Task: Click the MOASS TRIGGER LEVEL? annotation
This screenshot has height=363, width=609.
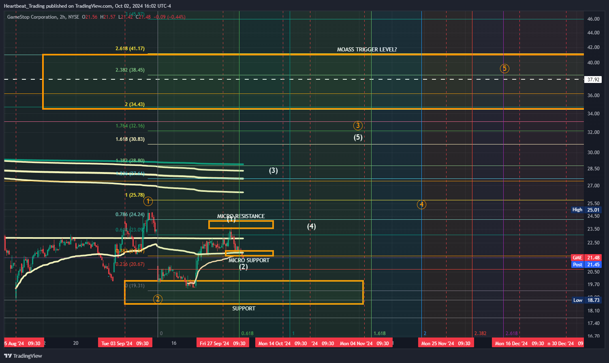Action: pos(367,49)
